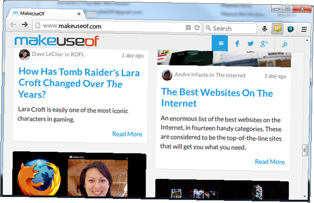The width and height of the screenshot is (314, 203).
Task: Go forward with the forward arrow
Action: 25,25
